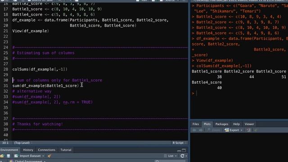Switch to the Plots tab

click(207, 124)
